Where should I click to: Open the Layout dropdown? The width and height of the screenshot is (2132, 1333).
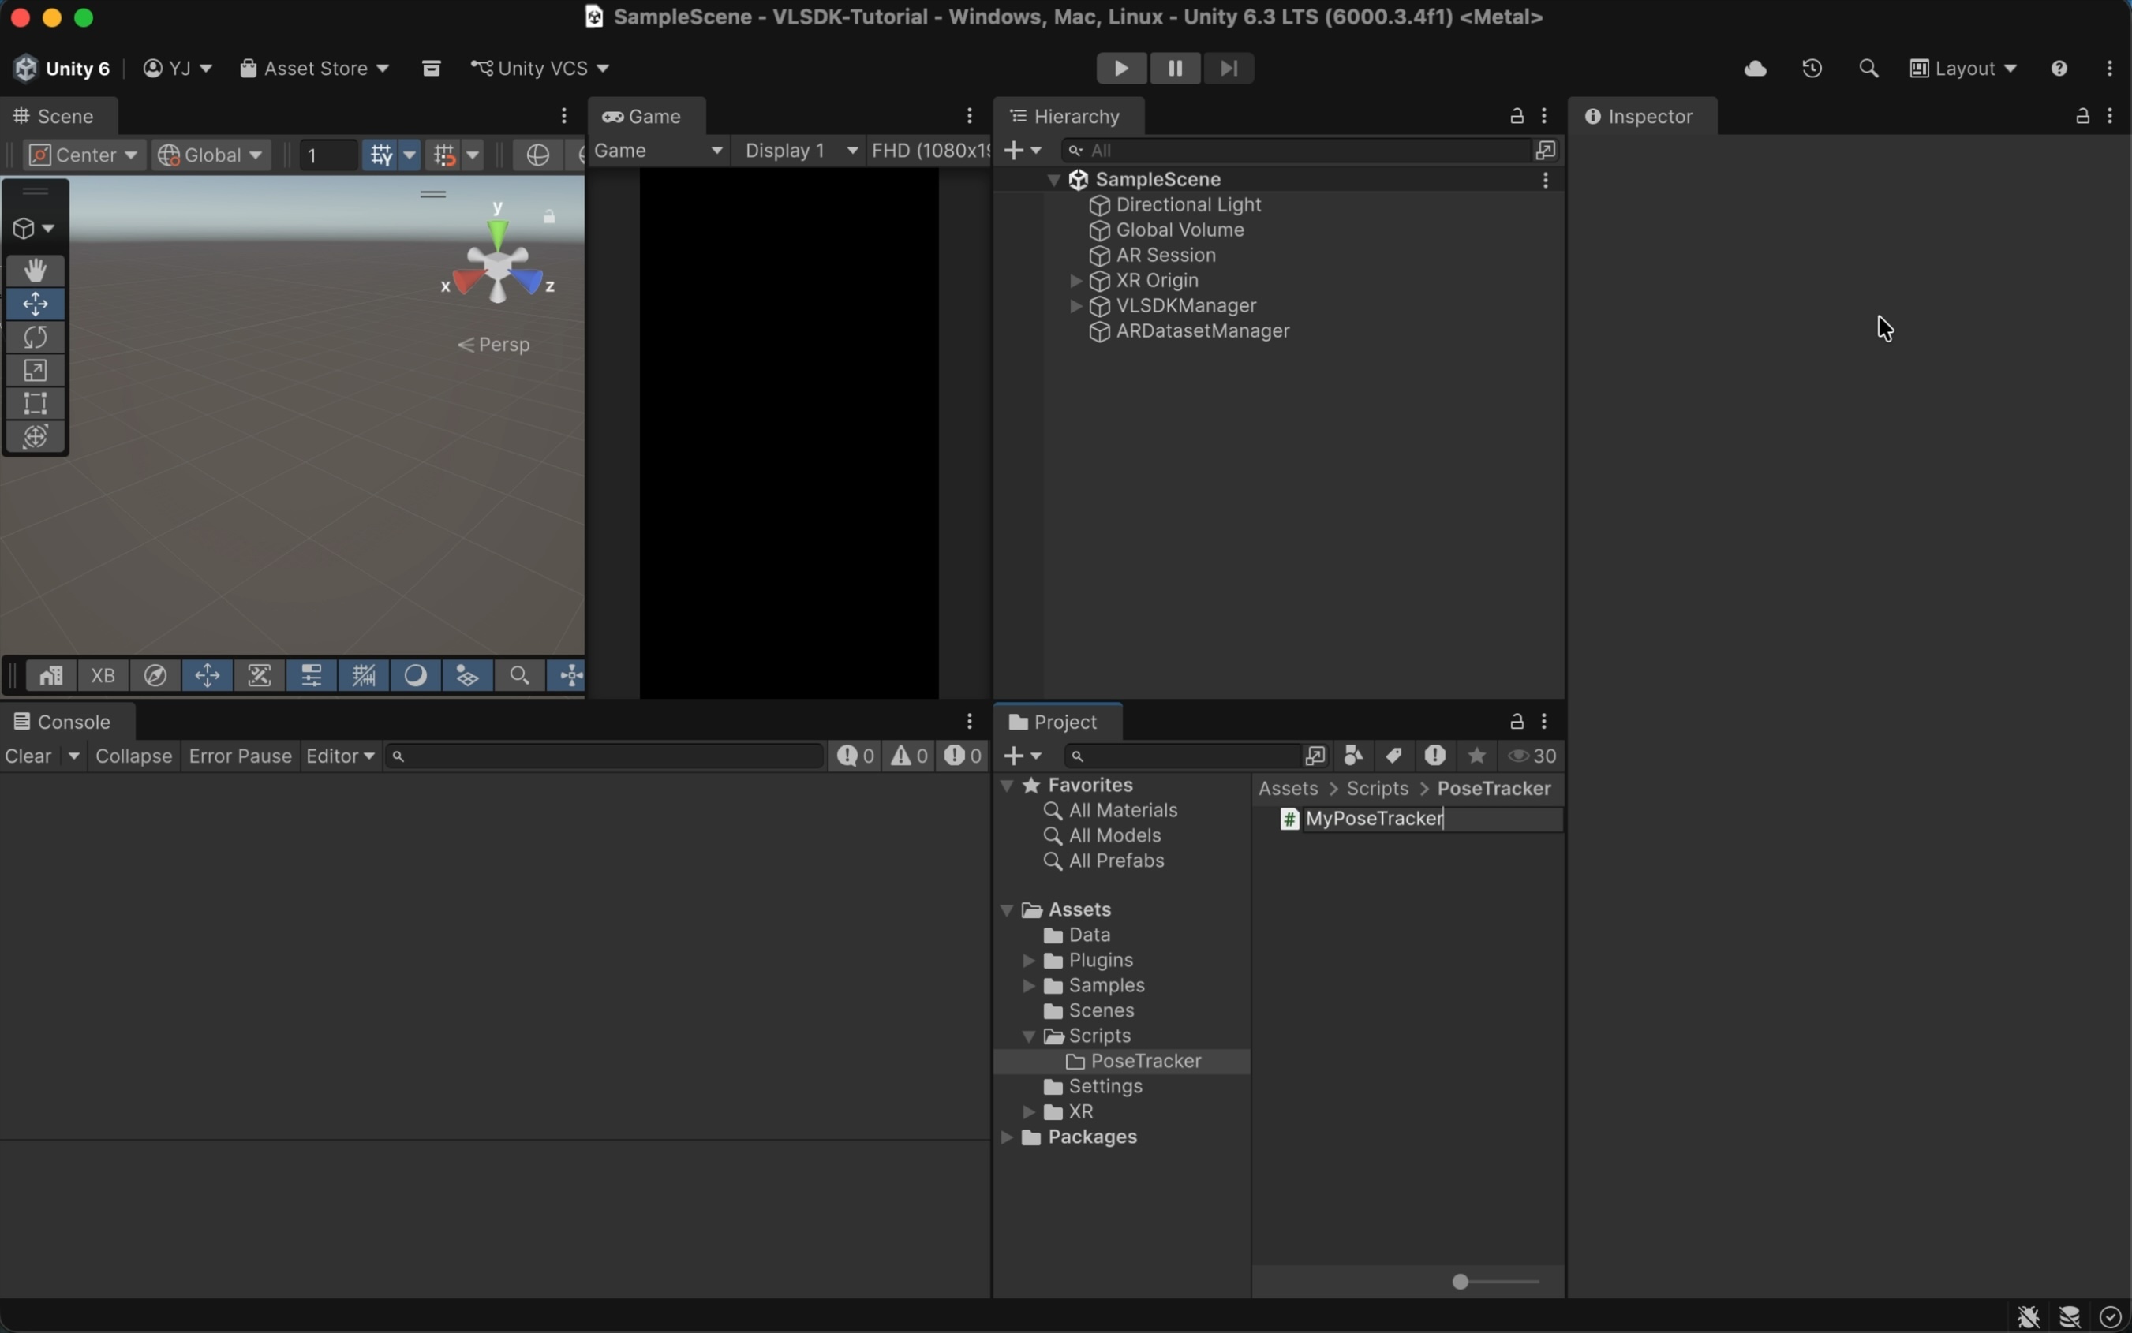click(1964, 68)
